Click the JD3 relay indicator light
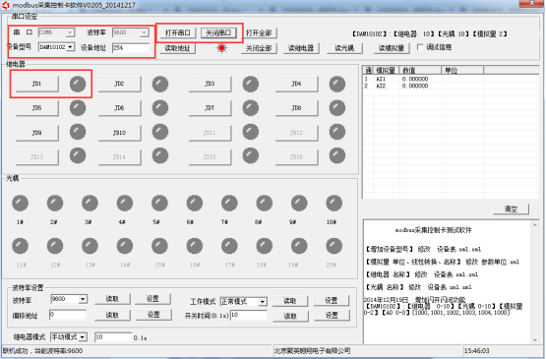Viewport: 546px width, 359px height. click(250, 84)
